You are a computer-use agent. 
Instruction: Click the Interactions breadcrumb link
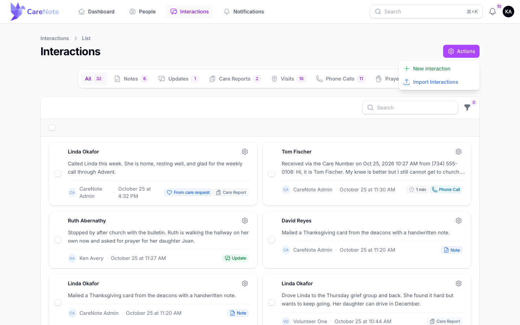click(55, 38)
